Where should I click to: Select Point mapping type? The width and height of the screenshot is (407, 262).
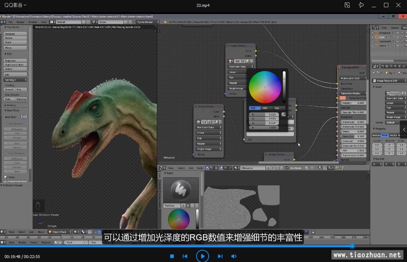point(384,135)
